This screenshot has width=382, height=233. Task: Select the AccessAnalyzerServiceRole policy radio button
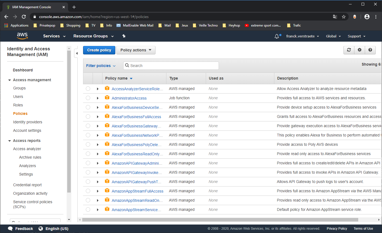(x=88, y=89)
